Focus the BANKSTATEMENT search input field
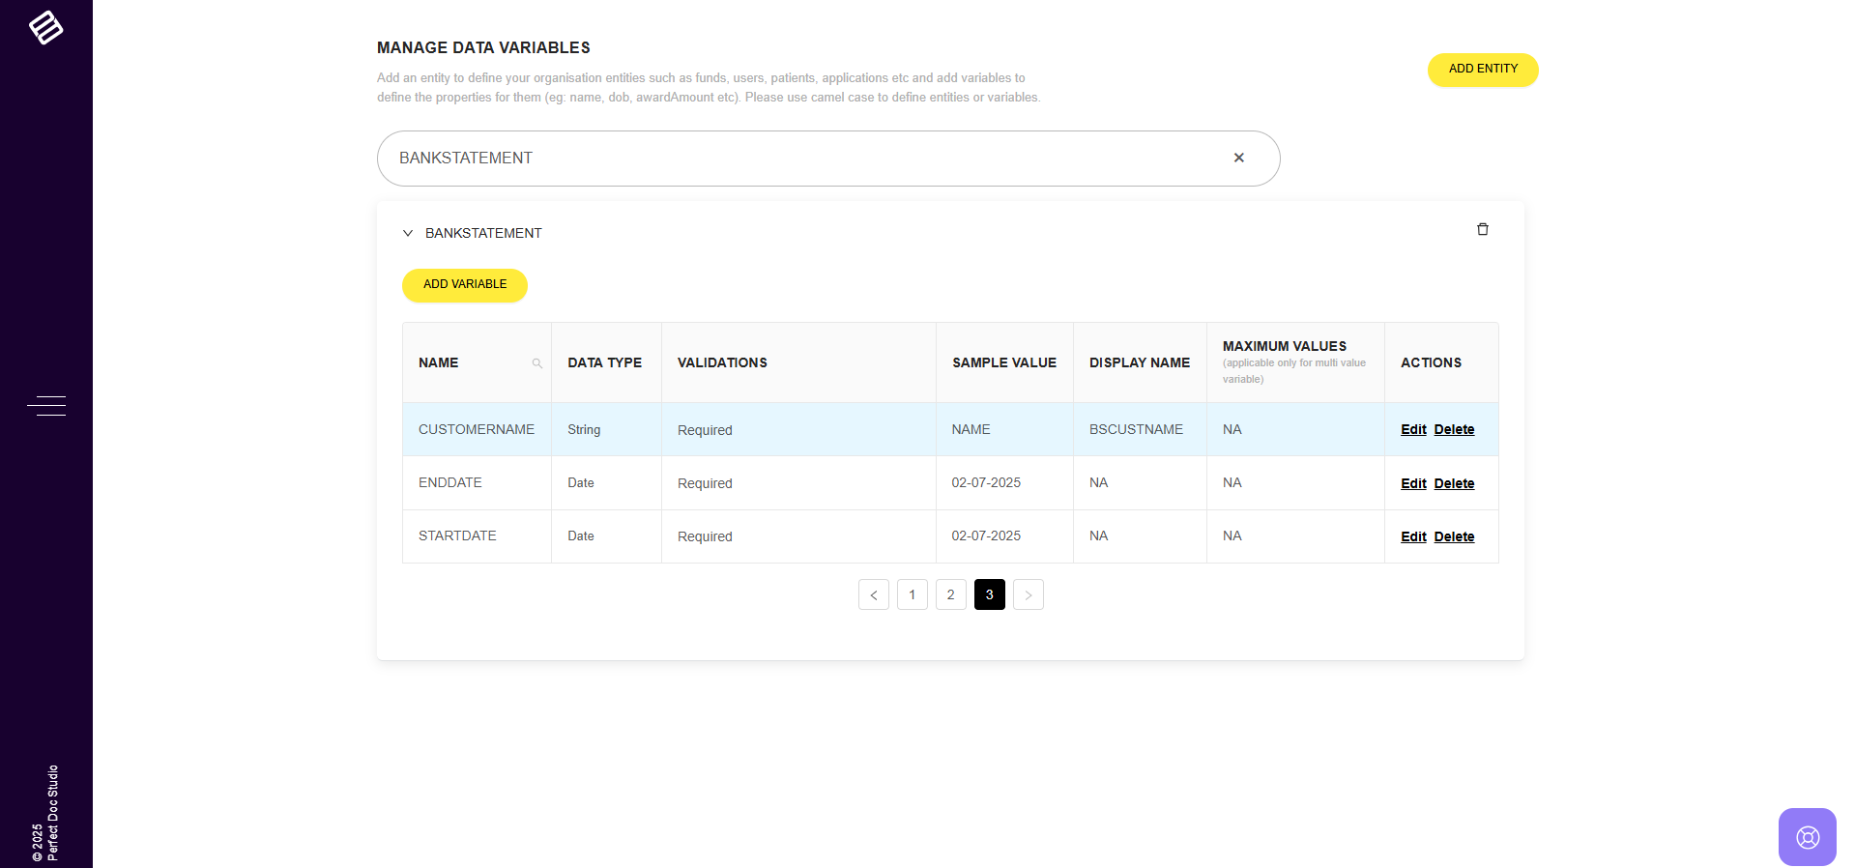This screenshot has width=1855, height=868. [x=802, y=159]
